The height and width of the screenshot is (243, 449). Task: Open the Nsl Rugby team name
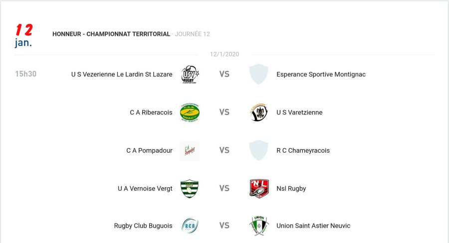(291, 189)
